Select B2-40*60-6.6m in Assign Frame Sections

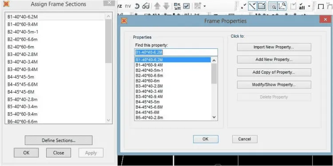(x=55, y=40)
